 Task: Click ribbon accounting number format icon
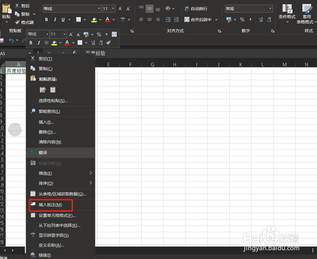pyautogui.click(x=229, y=20)
